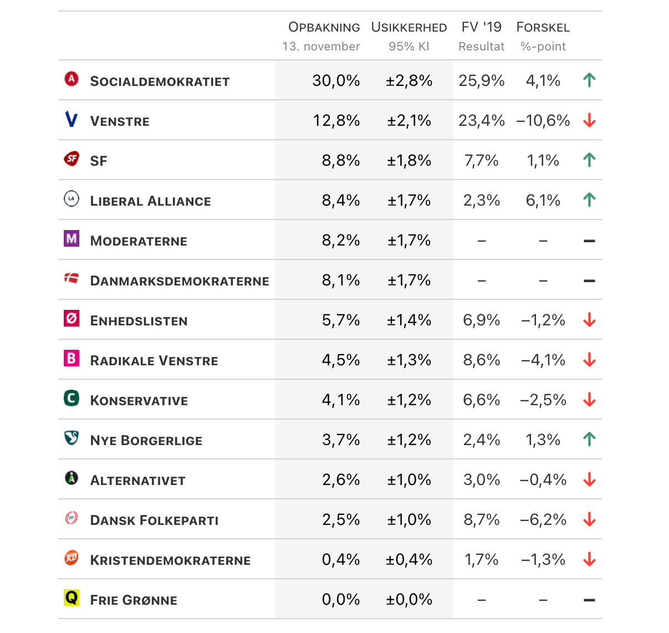Screen dimensions: 669x633
Task: Click the Frie Grønne yellow Q logo
Action: pyautogui.click(x=72, y=598)
